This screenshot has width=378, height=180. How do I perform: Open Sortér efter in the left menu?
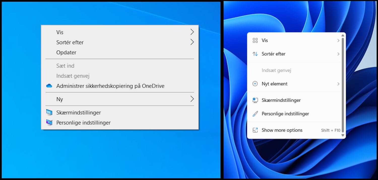point(70,42)
